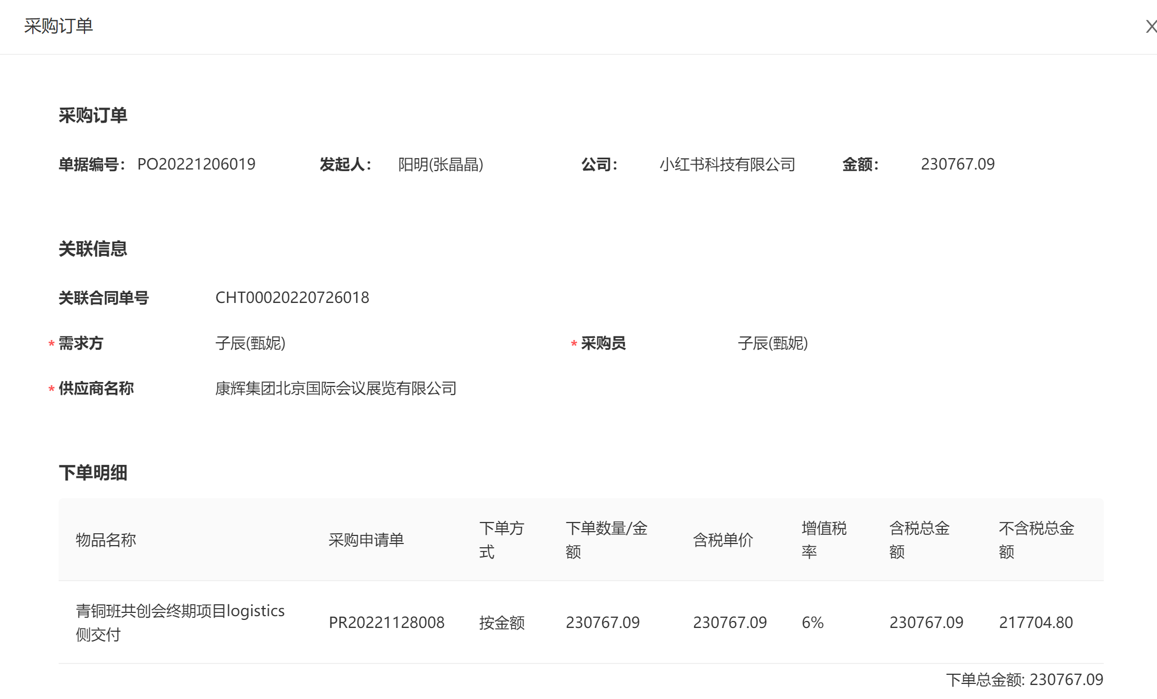Screen dimensions: 1157x699
Task: Click 采购员 value 子辰(甄妮)
Action: click(x=772, y=343)
